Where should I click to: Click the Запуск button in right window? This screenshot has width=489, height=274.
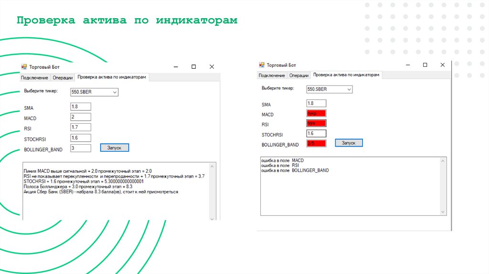pyautogui.click(x=349, y=143)
